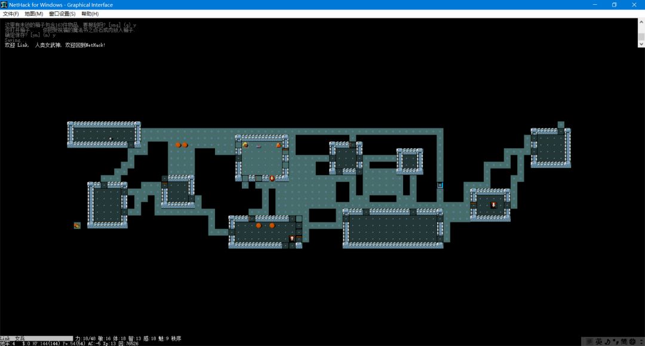This screenshot has width=645, height=346.
Task: Click the orange door beside the lower-middle room stairs
Action: 299,238
